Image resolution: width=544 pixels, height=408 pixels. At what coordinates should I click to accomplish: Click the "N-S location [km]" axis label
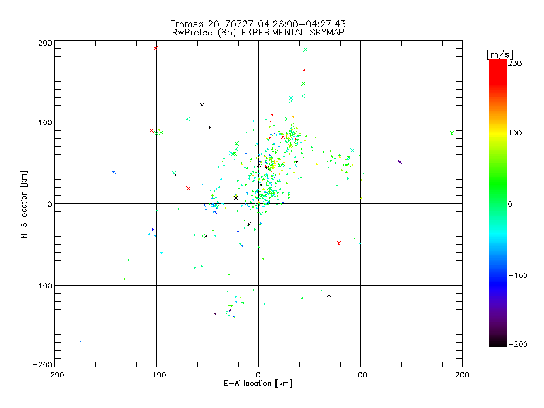point(24,204)
